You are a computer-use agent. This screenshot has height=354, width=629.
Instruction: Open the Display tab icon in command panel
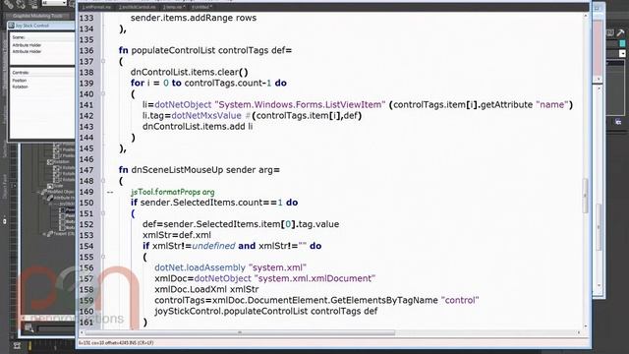[x=610, y=32]
